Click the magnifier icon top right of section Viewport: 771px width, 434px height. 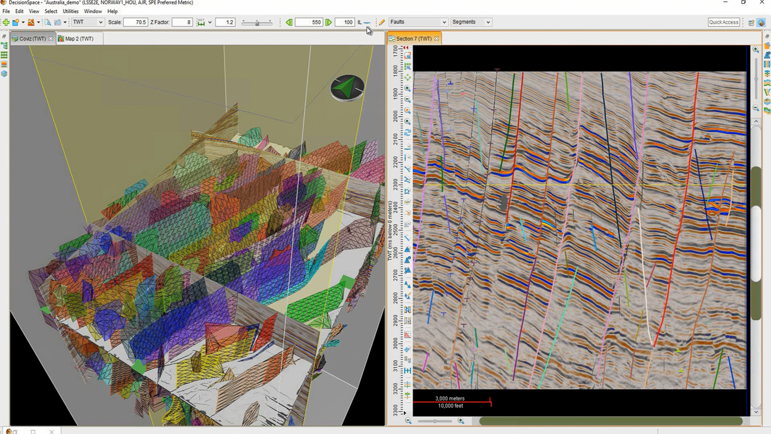tap(756, 50)
